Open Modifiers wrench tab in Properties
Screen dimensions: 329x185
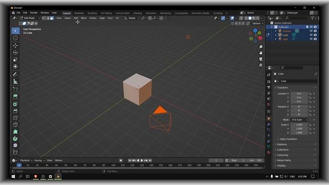click(269, 124)
